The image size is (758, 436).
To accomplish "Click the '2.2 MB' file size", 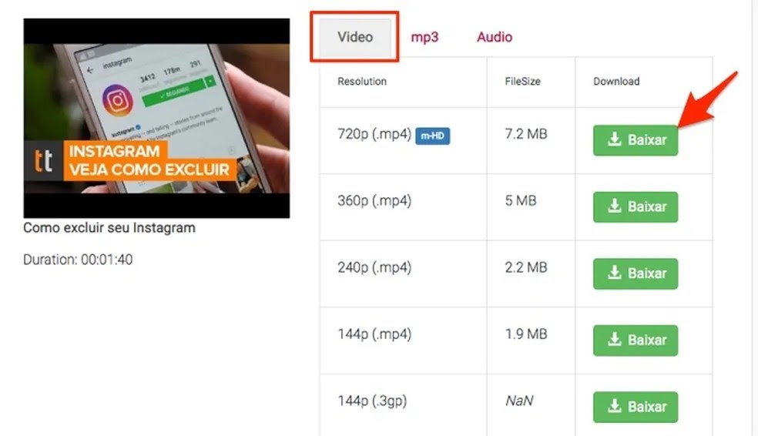I will 526,267.
